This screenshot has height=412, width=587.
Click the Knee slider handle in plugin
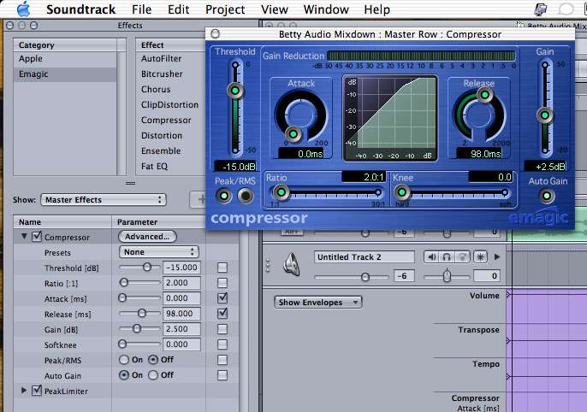401,192
